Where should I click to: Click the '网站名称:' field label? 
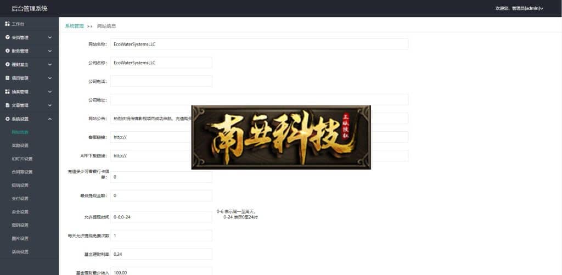point(98,44)
